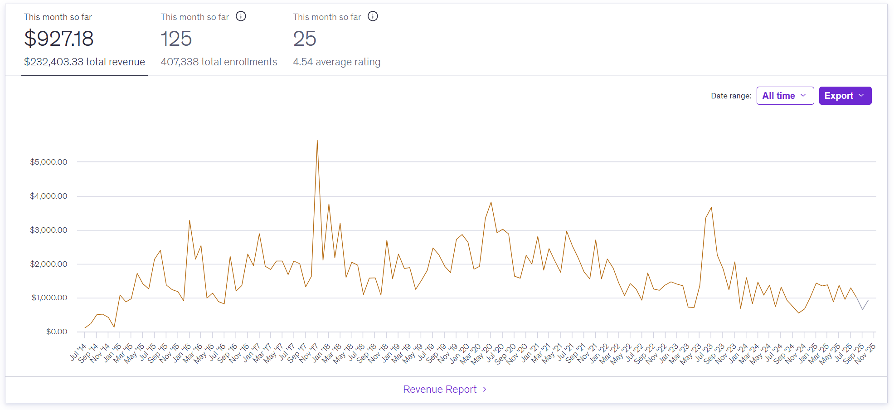Click the arrow icon after Revenue Report
The width and height of the screenshot is (894, 410).
tap(485, 389)
